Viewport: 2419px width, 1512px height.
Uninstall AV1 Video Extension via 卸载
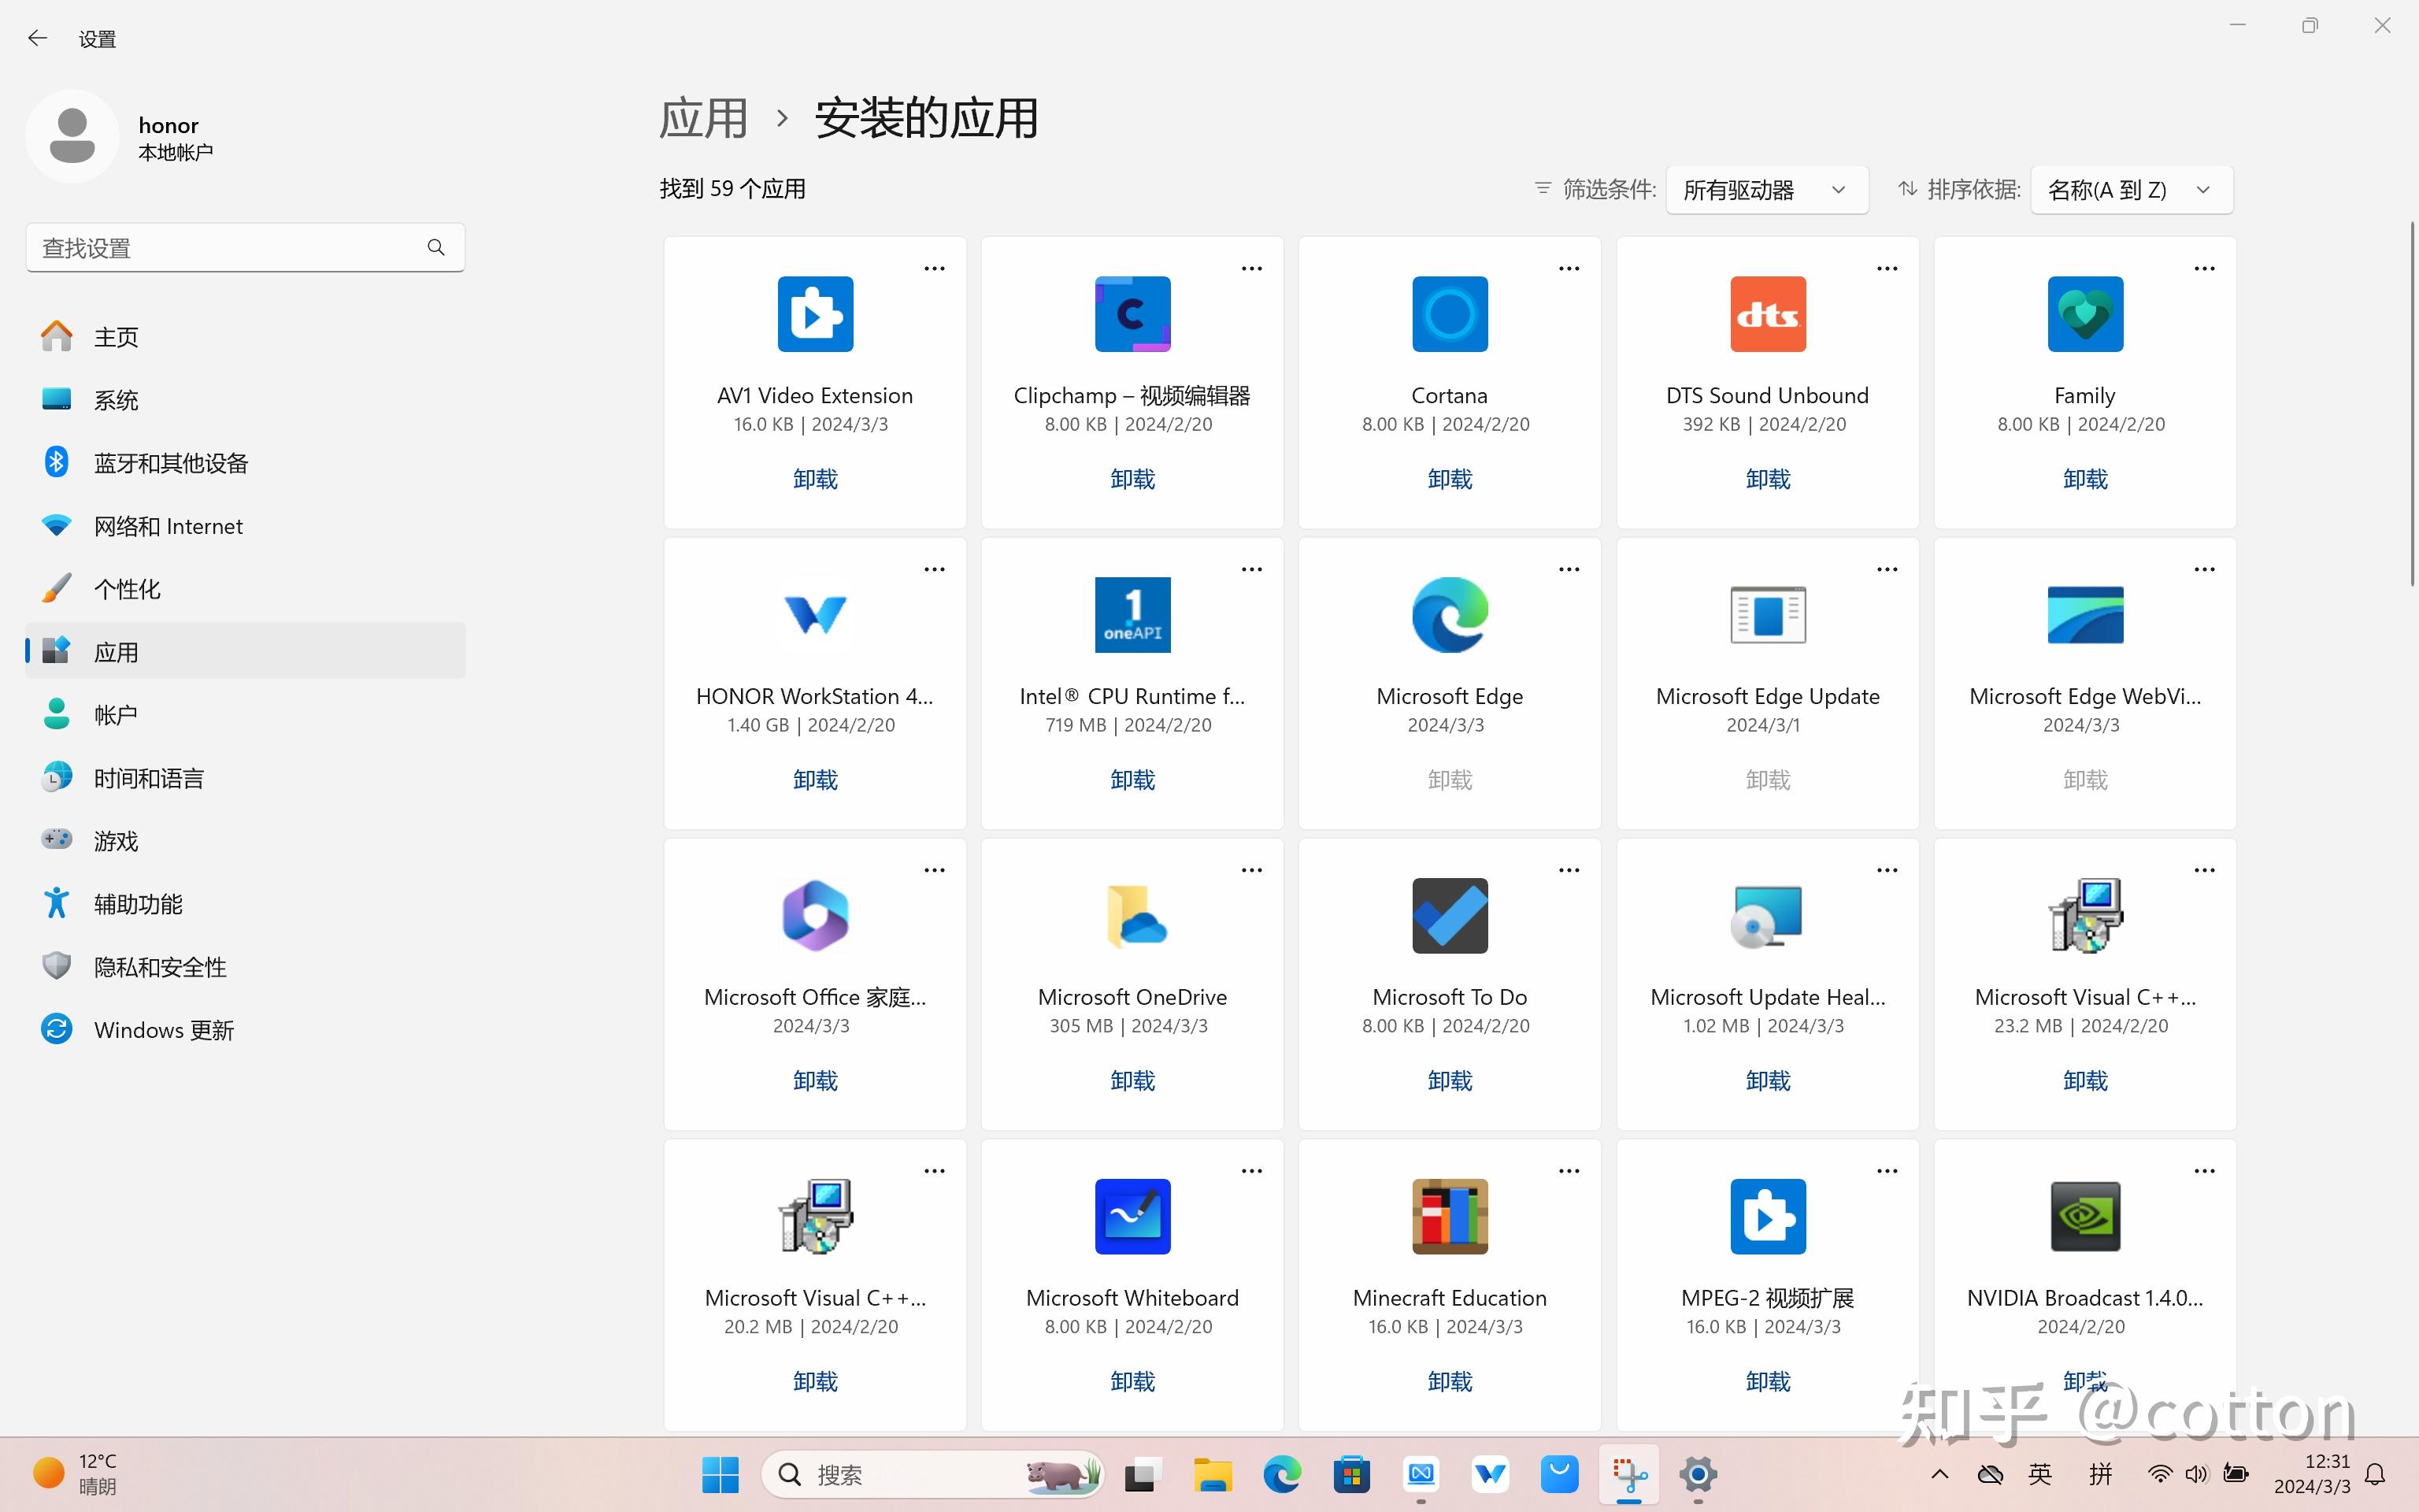[x=815, y=479]
